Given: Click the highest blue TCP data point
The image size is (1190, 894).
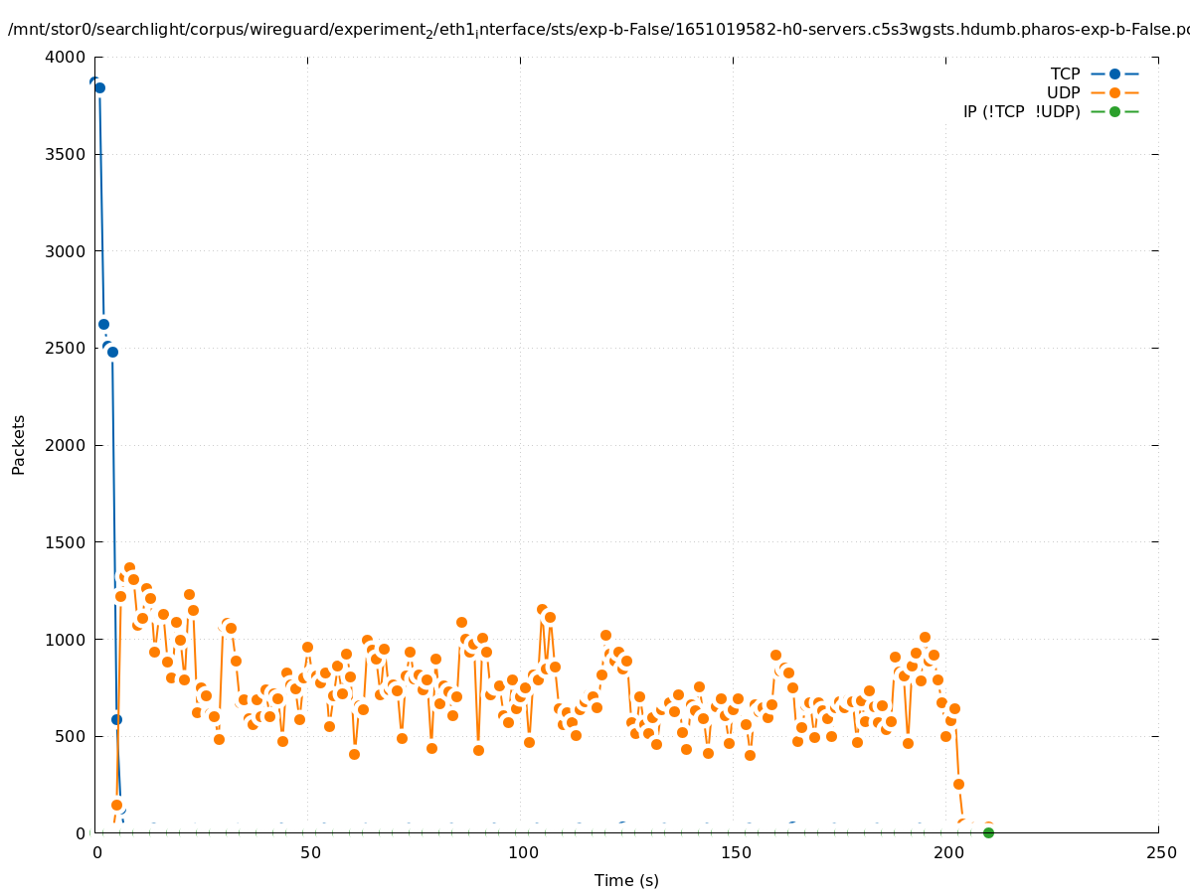Looking at the screenshot, I should (x=94, y=82).
